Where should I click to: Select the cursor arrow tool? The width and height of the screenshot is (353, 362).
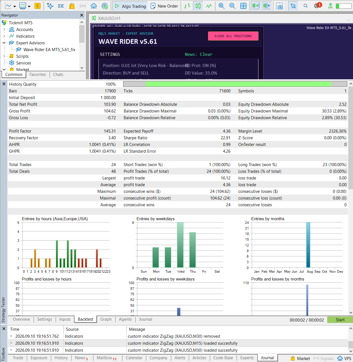coord(293,6)
